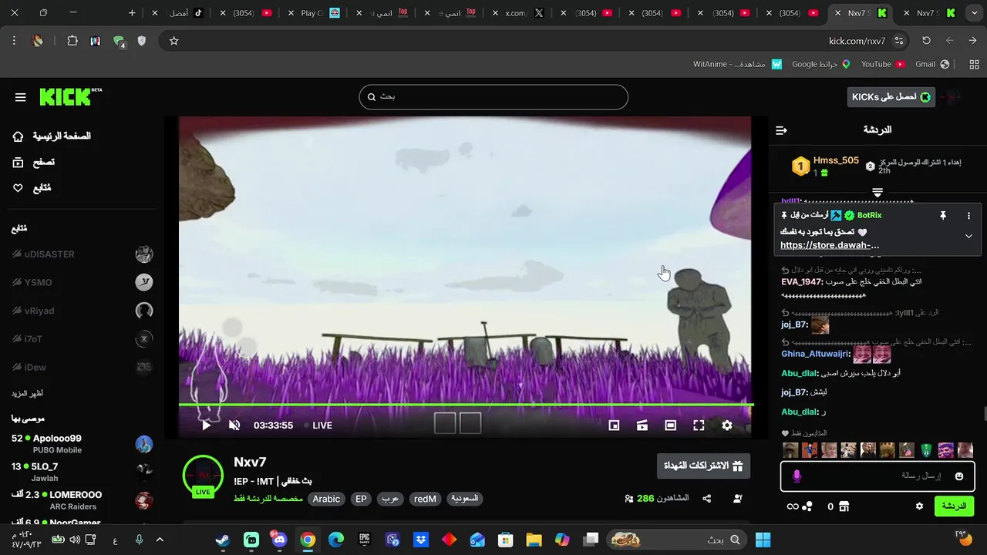
Task: Open YouTube bookmark
Action: (x=883, y=64)
